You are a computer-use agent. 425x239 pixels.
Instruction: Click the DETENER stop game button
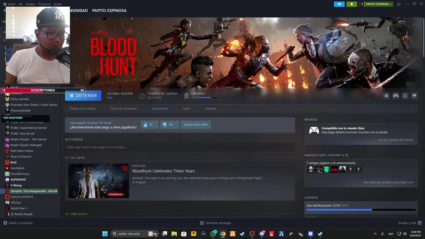(x=83, y=96)
